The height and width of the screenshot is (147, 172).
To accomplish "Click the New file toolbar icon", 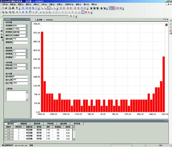I will coord(3,8).
